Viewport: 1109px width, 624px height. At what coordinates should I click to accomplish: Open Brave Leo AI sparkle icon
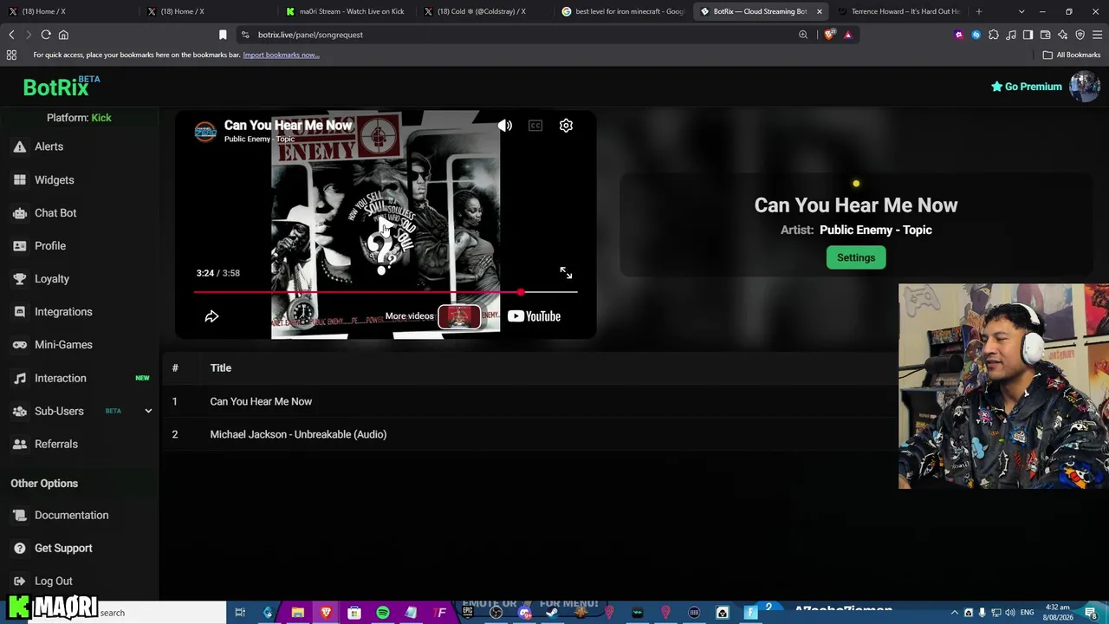click(x=1062, y=35)
